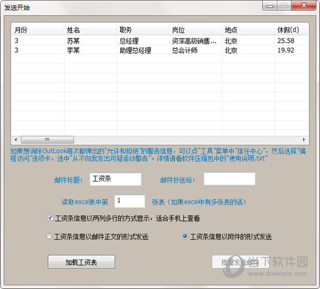This screenshot has width=320, height=289.
Task: Click the horizontal scrollbar right arrow
Action: point(304,140)
